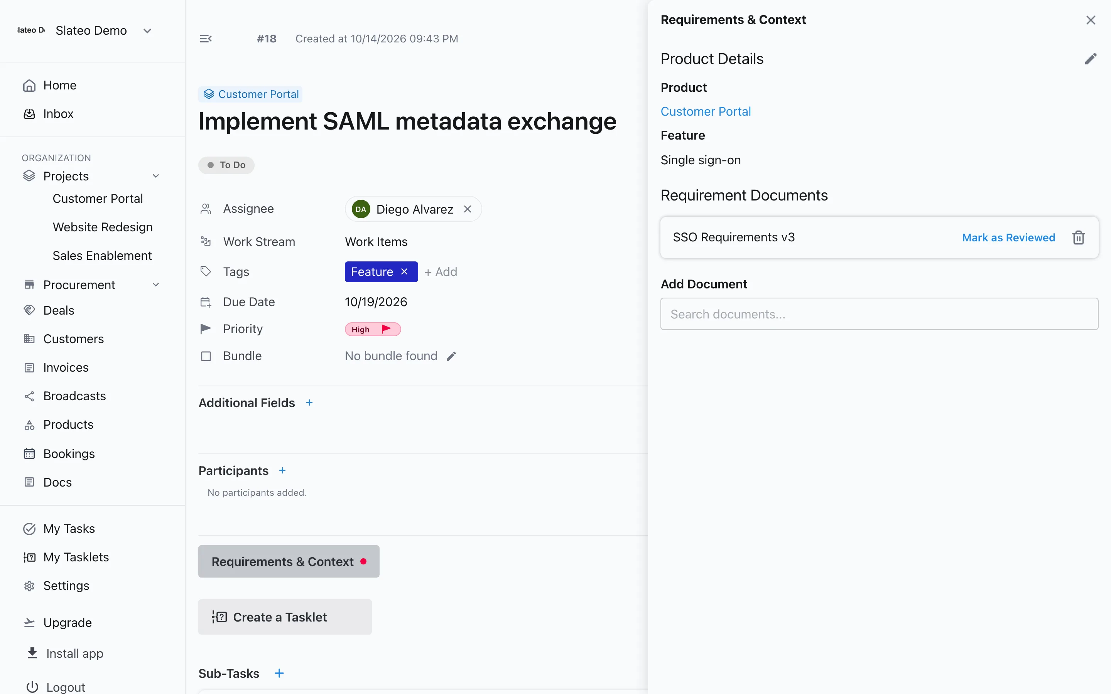Focus the Search documents field

click(x=879, y=314)
